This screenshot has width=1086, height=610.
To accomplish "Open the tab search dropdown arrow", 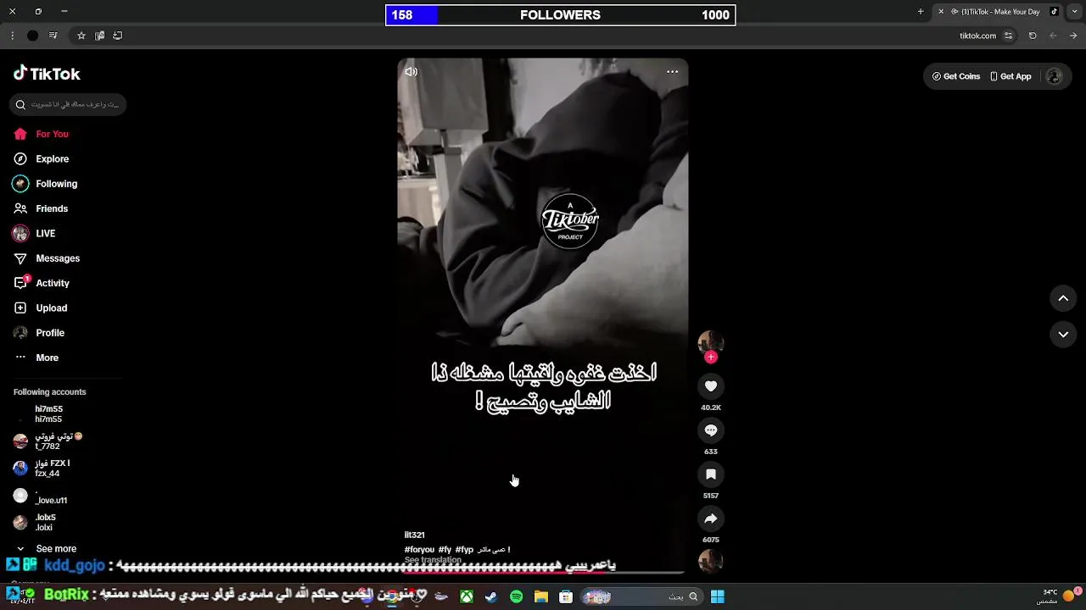I will click(1077, 12).
